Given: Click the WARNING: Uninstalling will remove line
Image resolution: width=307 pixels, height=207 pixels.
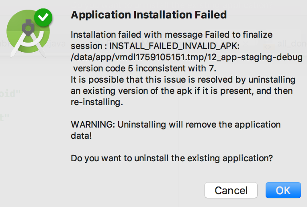Looking at the screenshot, I should [x=176, y=124].
